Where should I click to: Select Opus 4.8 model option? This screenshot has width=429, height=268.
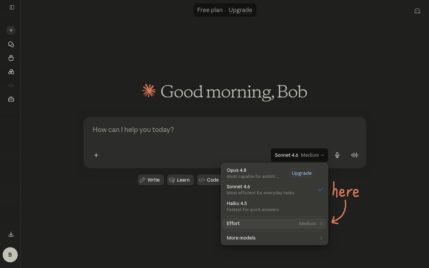(274, 173)
